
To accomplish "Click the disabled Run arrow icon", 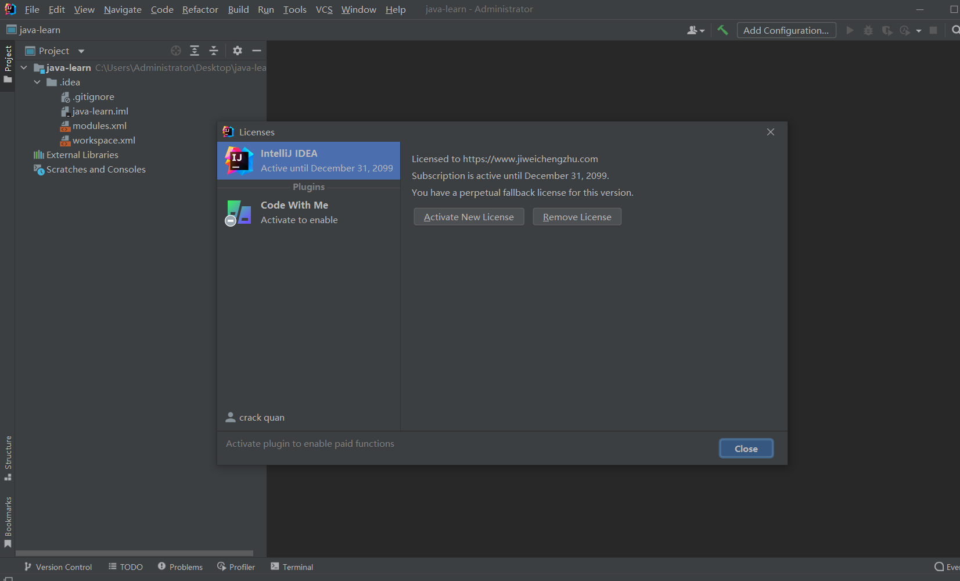I will (x=850, y=30).
